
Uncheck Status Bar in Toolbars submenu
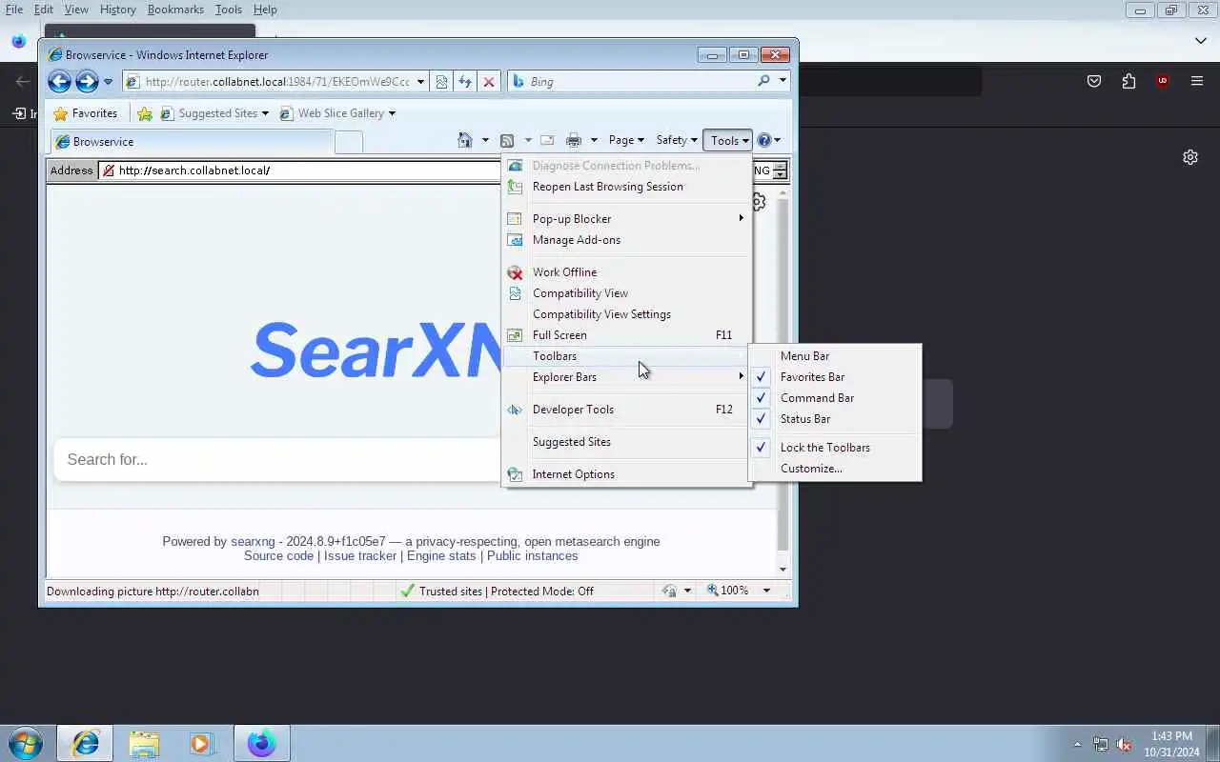(835, 419)
